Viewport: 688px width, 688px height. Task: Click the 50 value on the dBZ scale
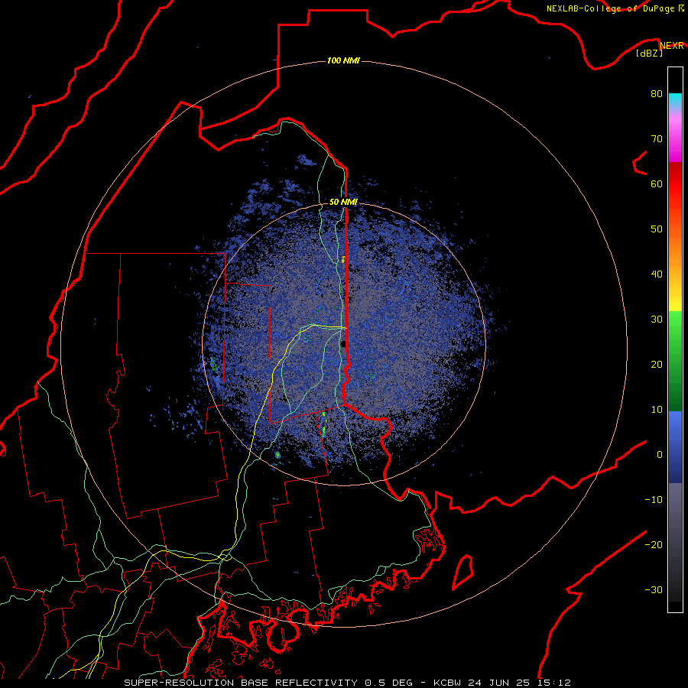pyautogui.click(x=657, y=229)
